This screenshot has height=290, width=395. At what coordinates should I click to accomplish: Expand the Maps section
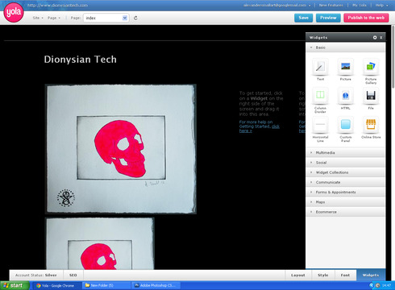[x=345, y=202]
